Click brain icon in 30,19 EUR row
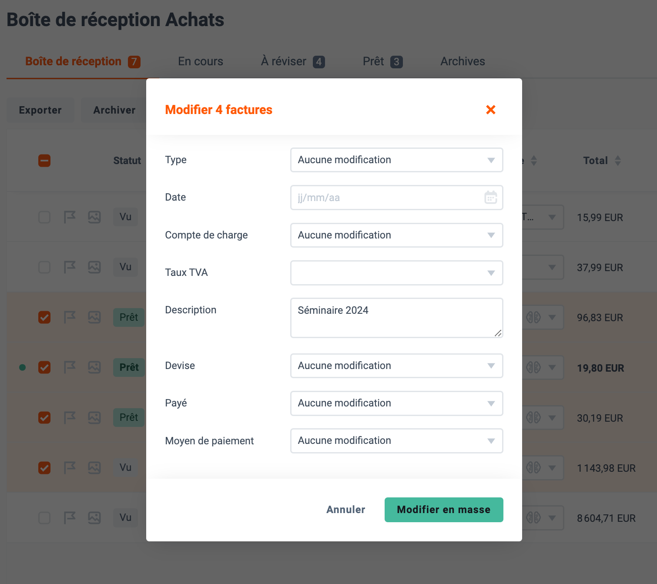Screen dimensions: 657x584 pyautogui.click(x=533, y=418)
